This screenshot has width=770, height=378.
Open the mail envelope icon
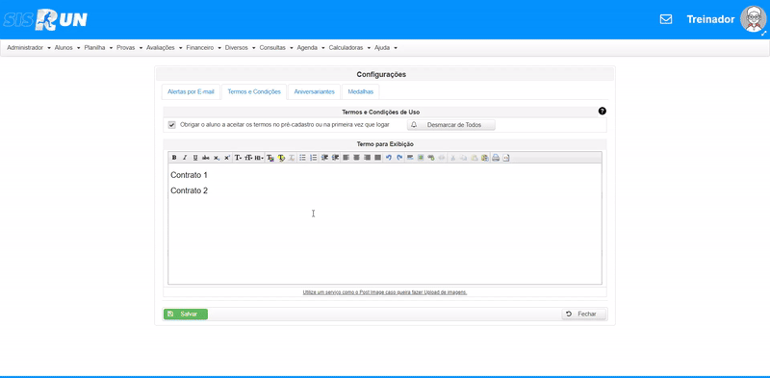(666, 19)
